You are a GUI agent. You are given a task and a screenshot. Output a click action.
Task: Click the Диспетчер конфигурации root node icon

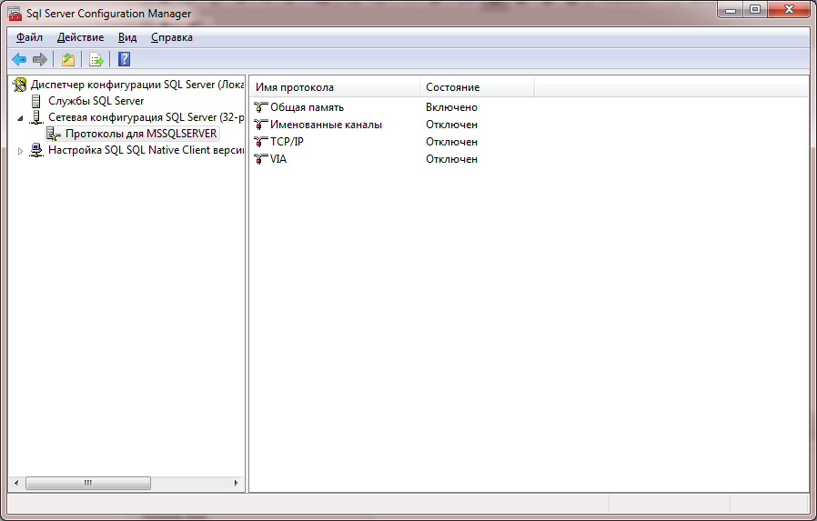tap(20, 85)
